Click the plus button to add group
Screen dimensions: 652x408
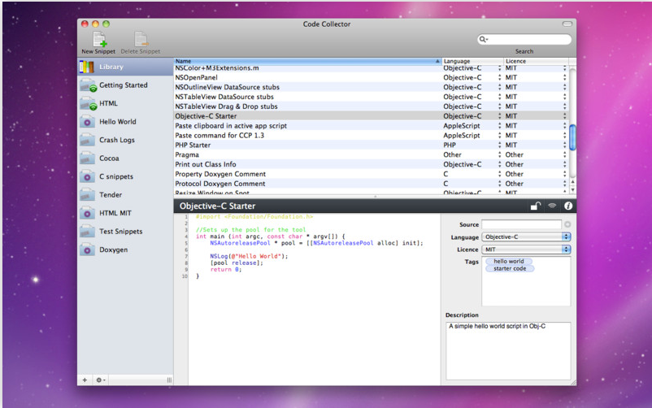coord(85,380)
